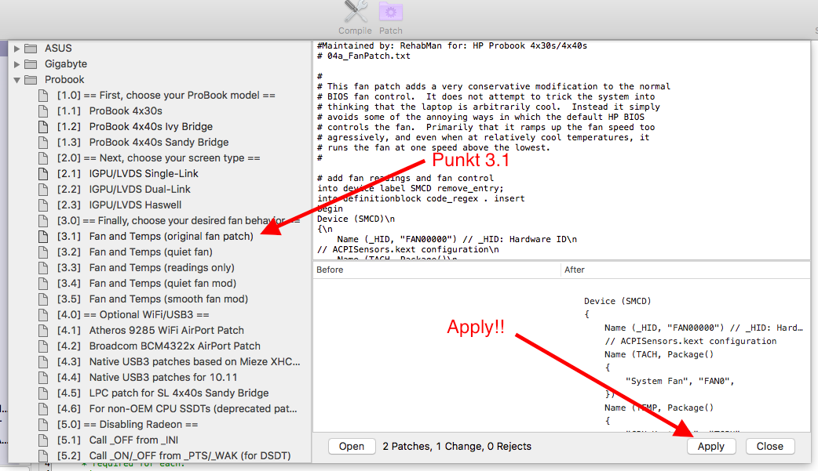Image resolution: width=818 pixels, height=471 pixels.
Task: Click document icon beside [3.5] smooth fan mod
Action: click(42, 299)
